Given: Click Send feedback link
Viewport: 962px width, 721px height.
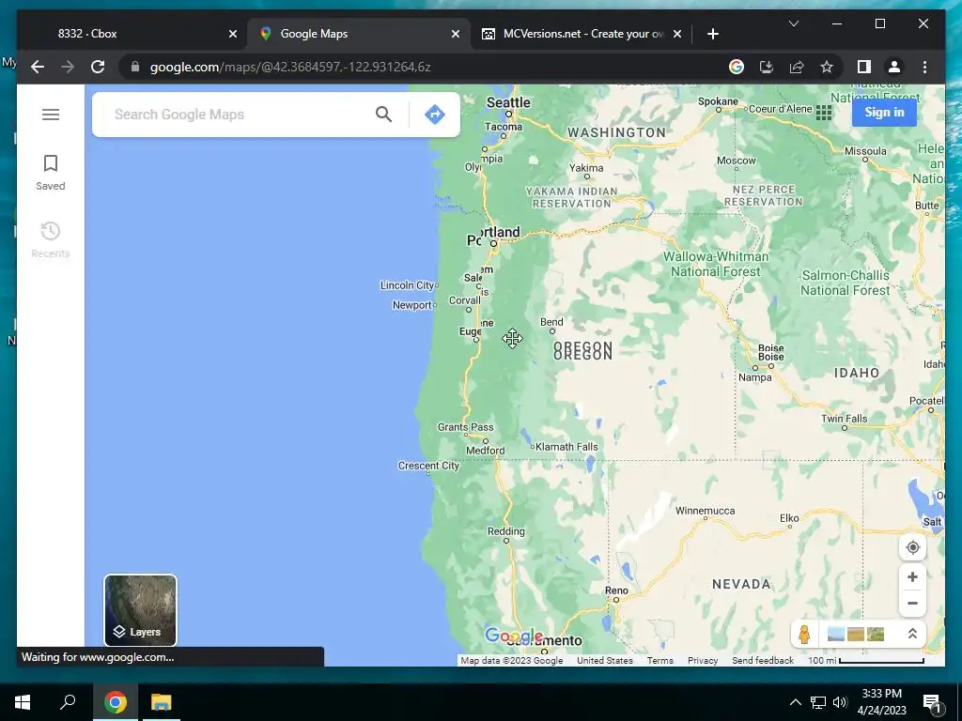Looking at the screenshot, I should tap(763, 660).
